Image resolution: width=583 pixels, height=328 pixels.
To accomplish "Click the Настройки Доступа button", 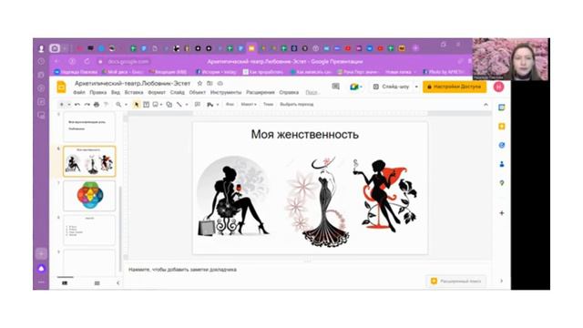I will coord(455,87).
